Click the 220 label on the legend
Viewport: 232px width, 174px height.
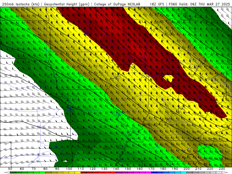click(x=210, y=169)
